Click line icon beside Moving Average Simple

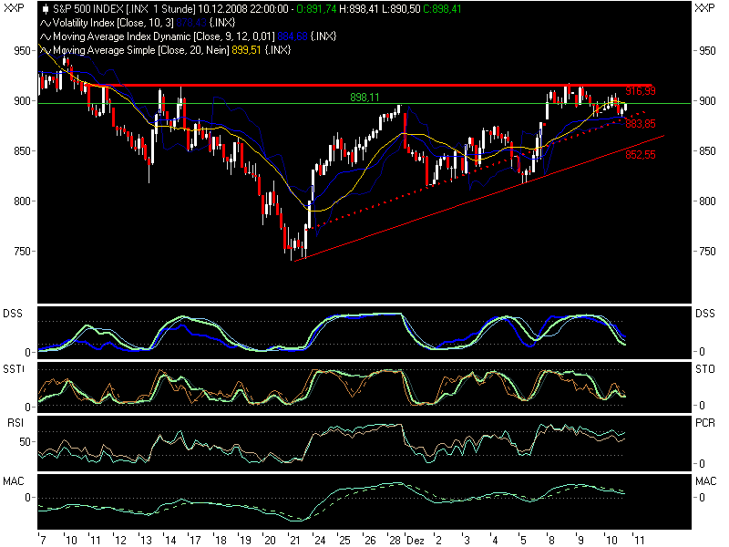[46, 50]
